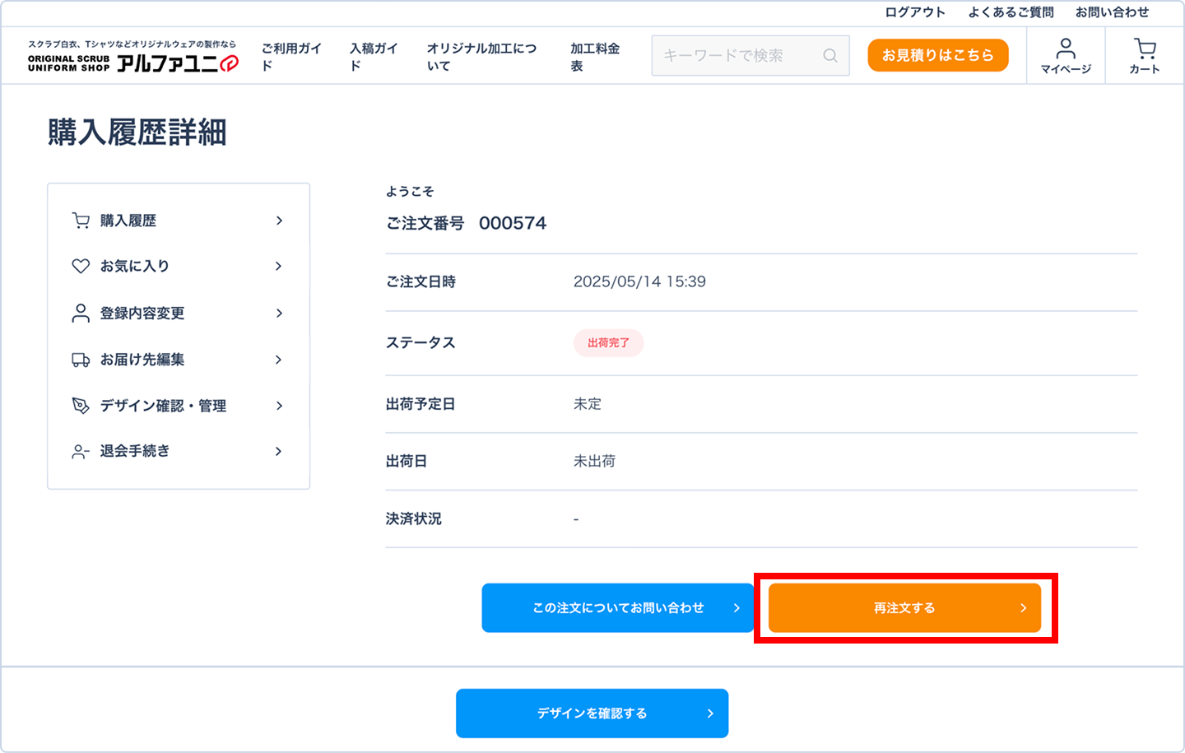Expand the お気に入り chevron arrow

279,266
